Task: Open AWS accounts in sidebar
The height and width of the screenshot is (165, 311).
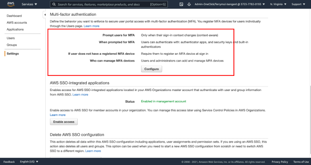Action: (17, 23)
